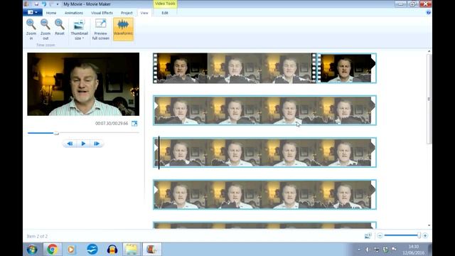This screenshot has height=256, width=455.
Task: Select the fourth storyboard row clip strip
Action: pos(264,194)
